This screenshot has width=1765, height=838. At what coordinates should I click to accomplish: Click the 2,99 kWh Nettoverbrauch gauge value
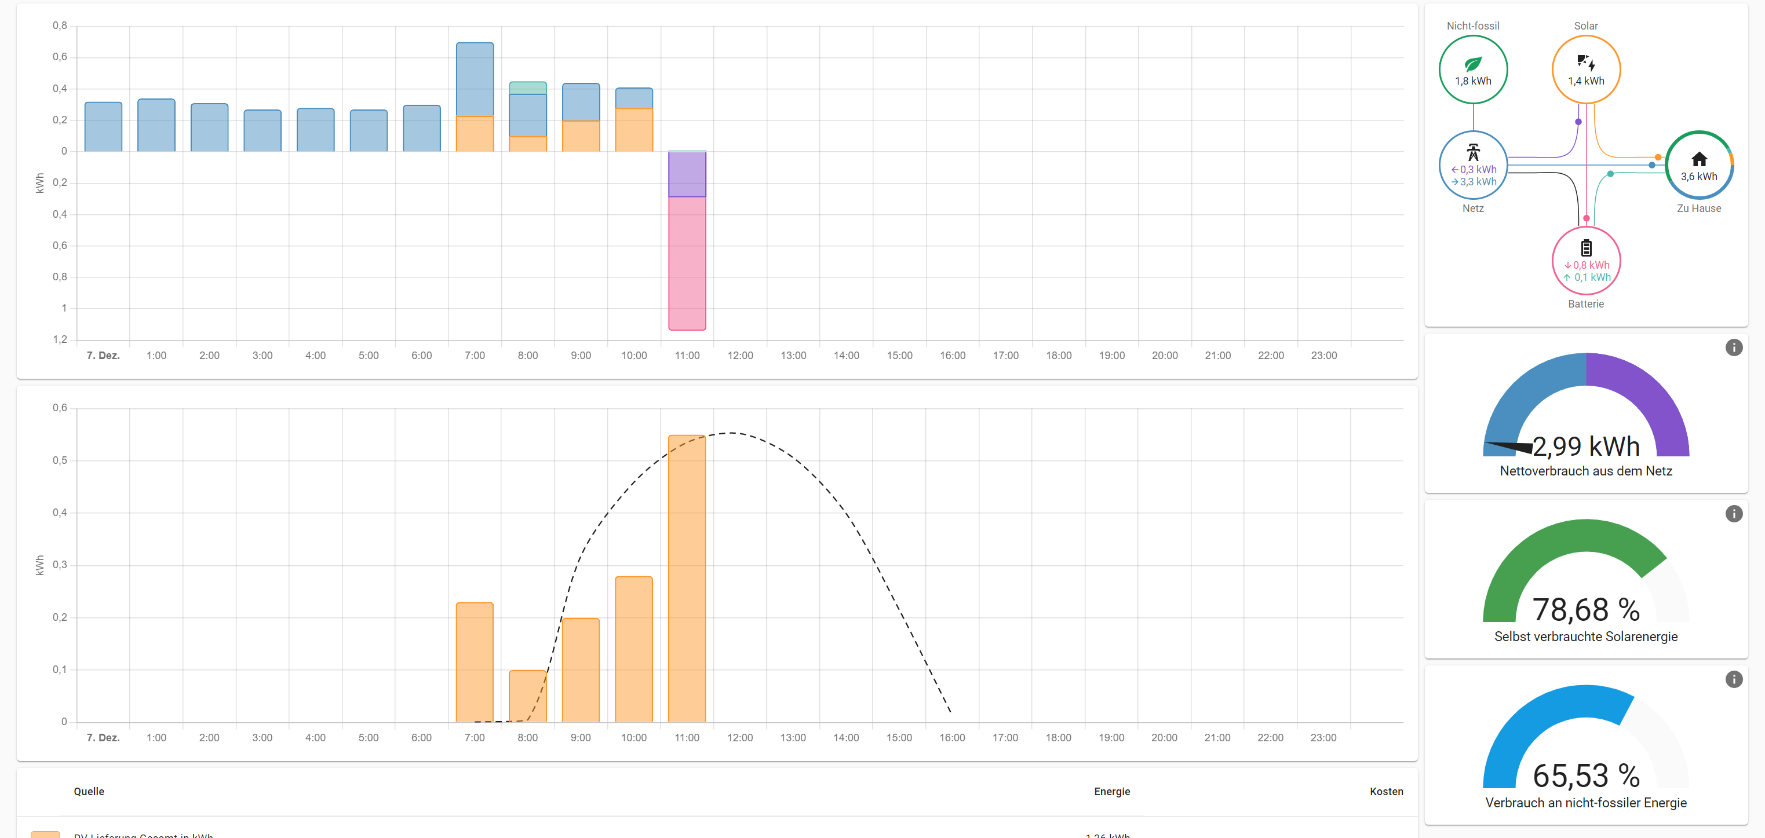[x=1585, y=447]
